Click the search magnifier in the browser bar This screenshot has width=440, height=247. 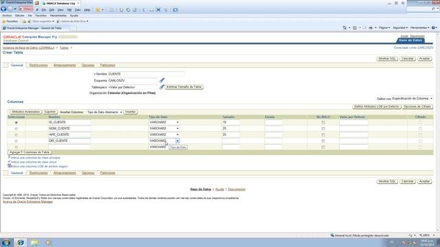tap(433, 9)
